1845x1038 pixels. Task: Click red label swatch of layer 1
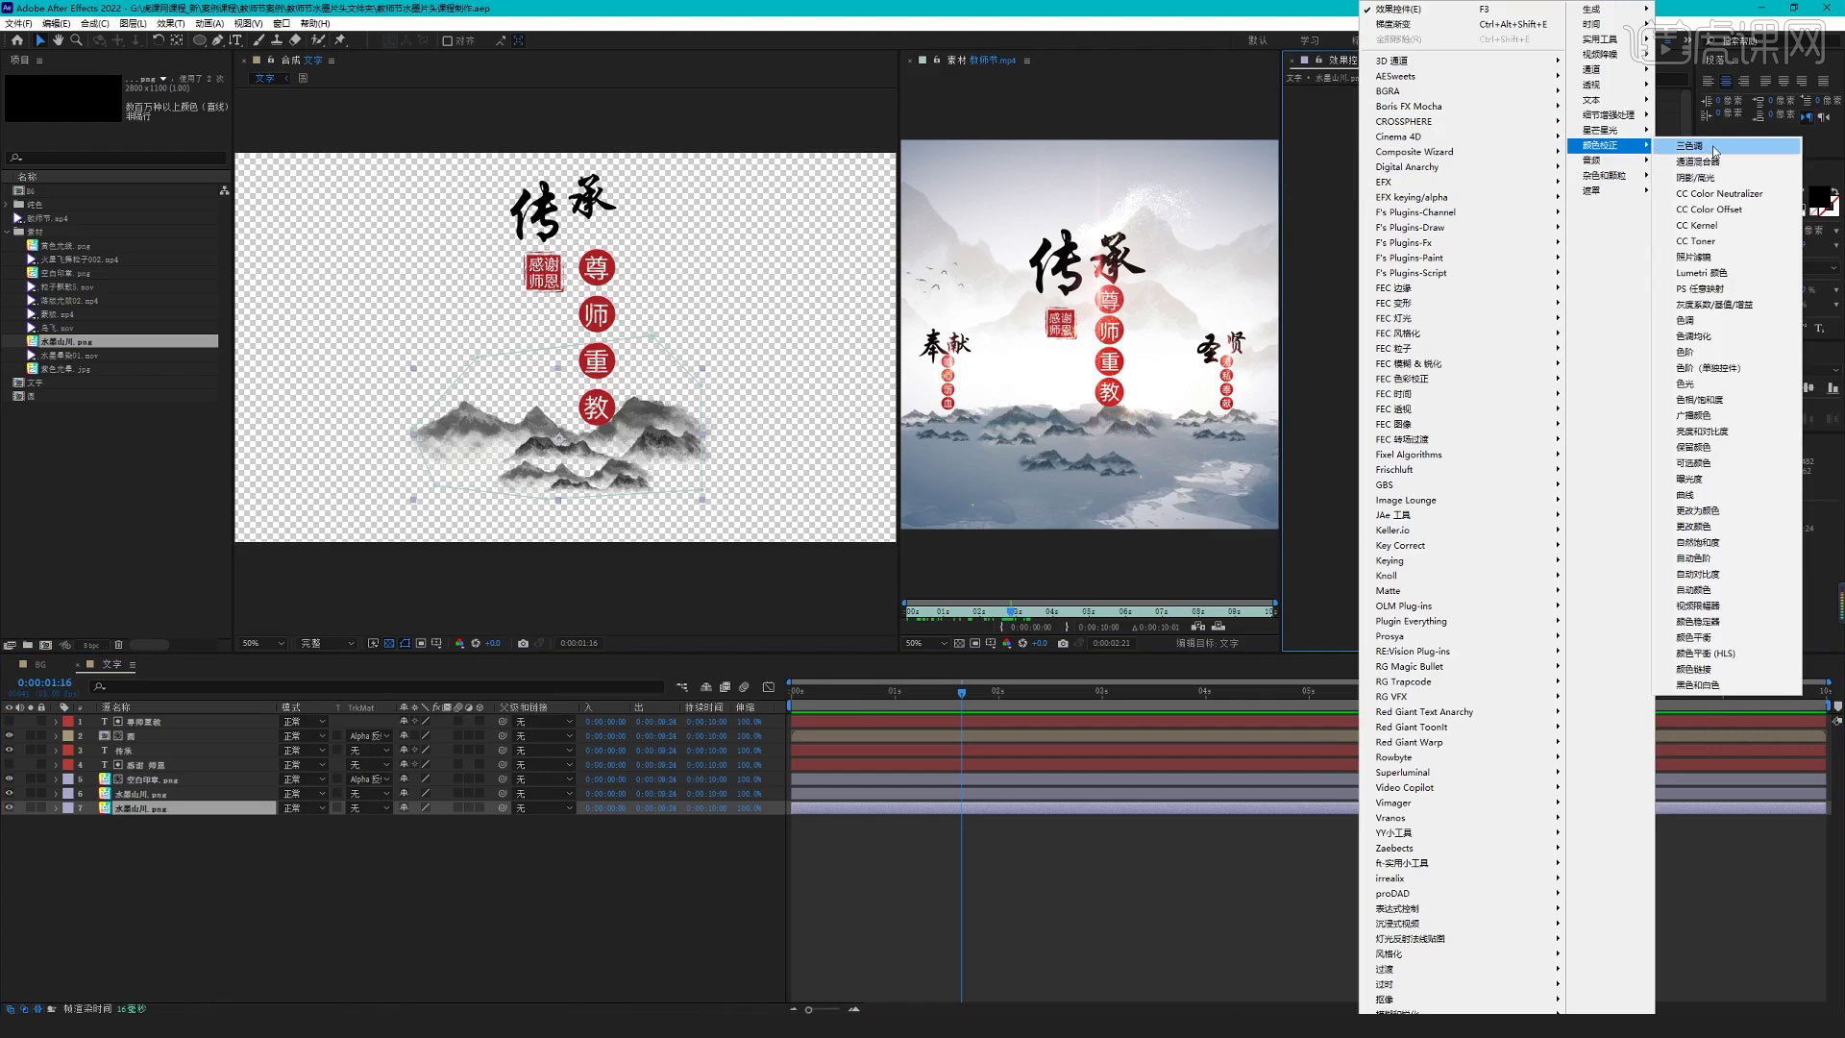pyautogui.click(x=68, y=722)
